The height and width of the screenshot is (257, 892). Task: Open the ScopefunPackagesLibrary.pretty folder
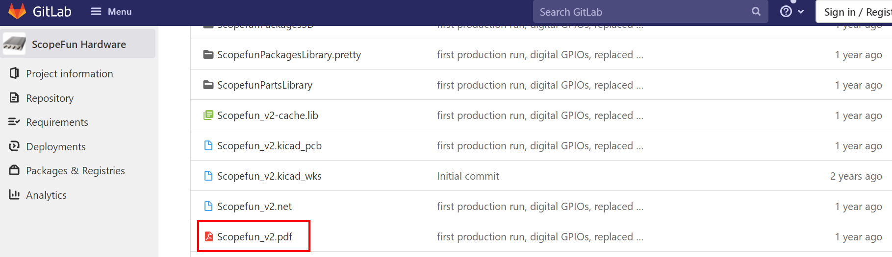pyautogui.click(x=289, y=55)
